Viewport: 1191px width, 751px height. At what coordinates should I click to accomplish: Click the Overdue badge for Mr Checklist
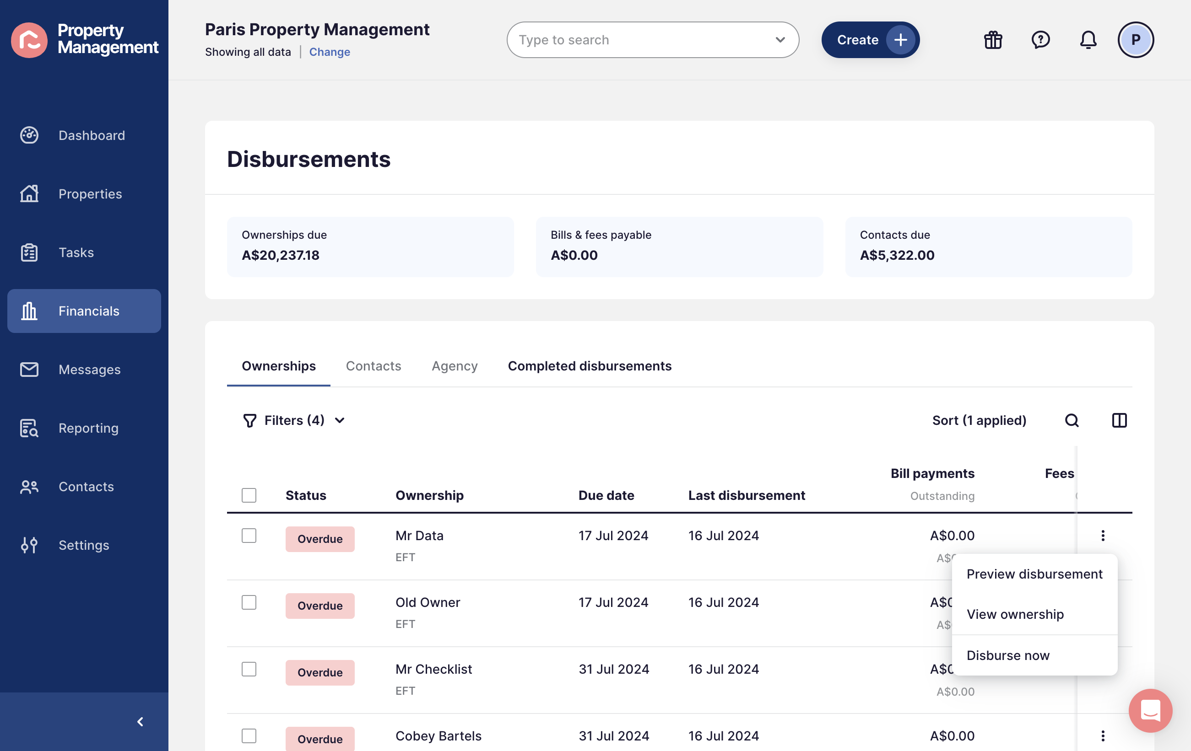319,672
